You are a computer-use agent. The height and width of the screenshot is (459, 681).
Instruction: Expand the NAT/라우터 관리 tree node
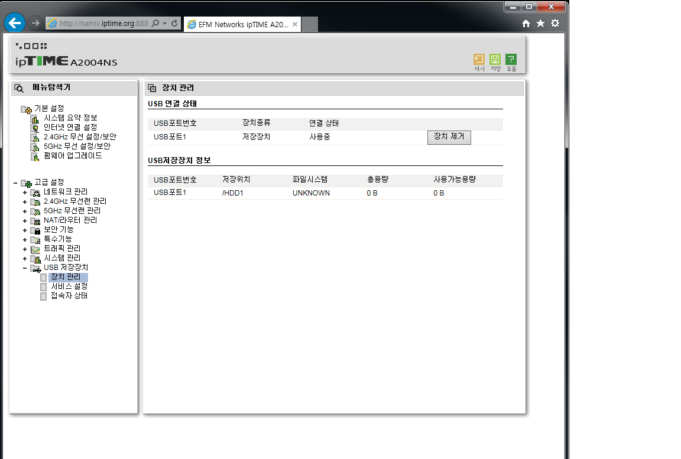(25, 221)
